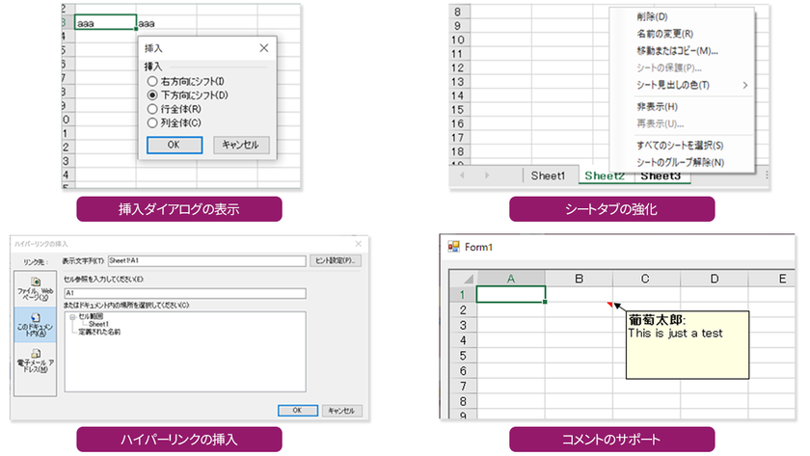The height and width of the screenshot is (456, 810).
Task: Click the Form1 window application icon
Action: [453, 247]
